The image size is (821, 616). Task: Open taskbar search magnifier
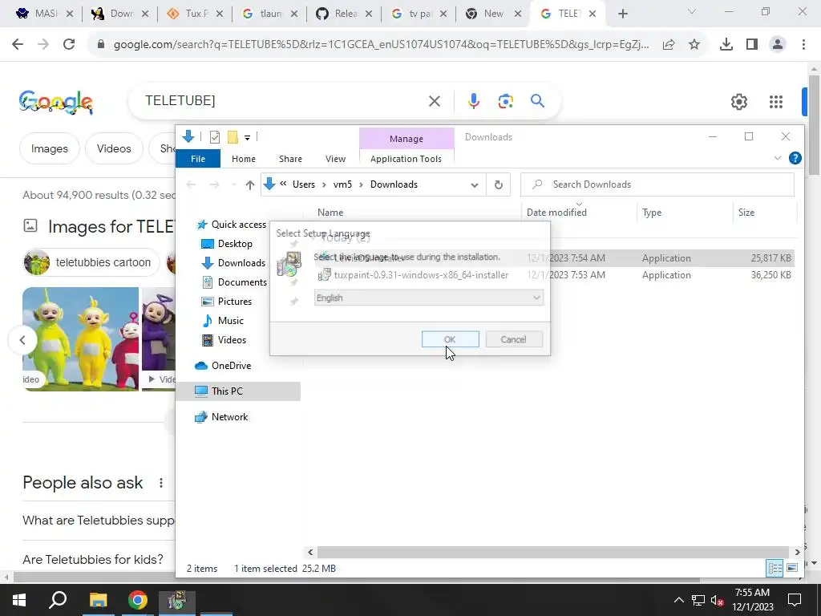pyautogui.click(x=58, y=600)
